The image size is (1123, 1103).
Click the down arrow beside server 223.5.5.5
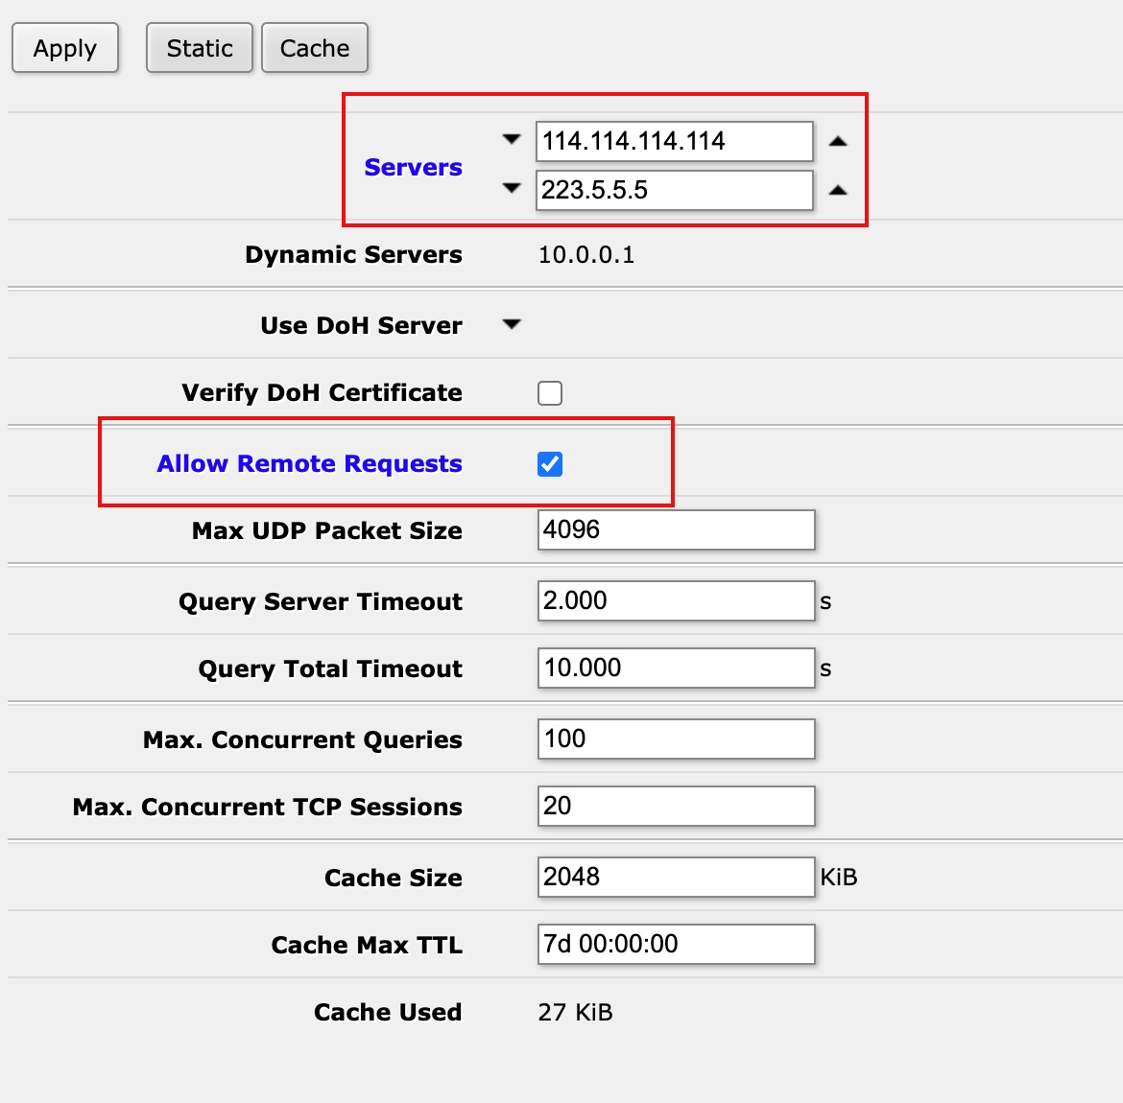512,189
